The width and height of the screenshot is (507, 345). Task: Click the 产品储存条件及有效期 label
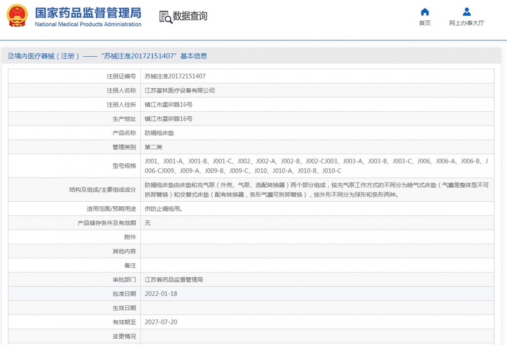[x=107, y=223]
